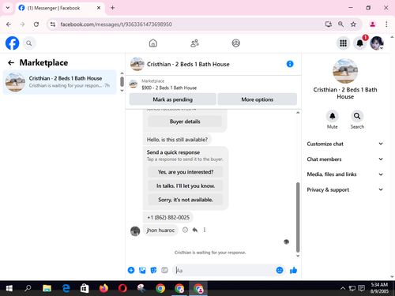395x296 pixels.
Task: Open the Facebook logo home link
Action: click(12, 43)
